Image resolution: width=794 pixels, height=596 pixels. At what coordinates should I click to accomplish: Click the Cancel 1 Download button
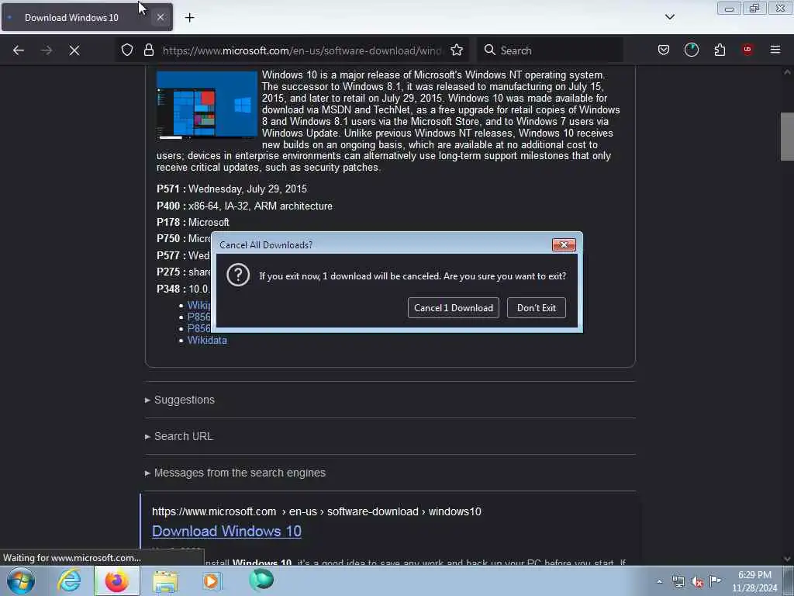click(x=453, y=307)
